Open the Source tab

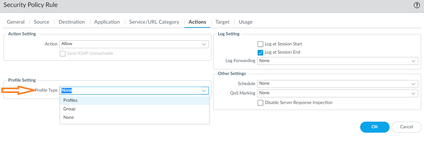(41, 22)
